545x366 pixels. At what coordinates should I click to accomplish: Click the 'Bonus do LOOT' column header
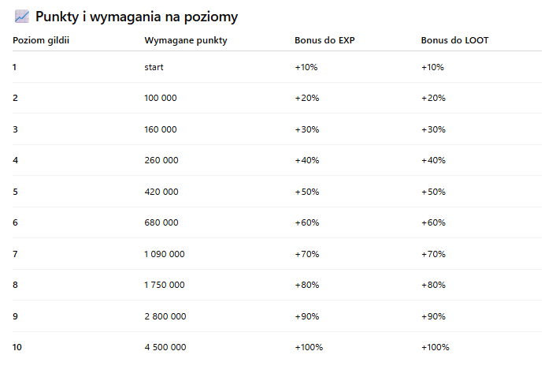click(x=454, y=40)
